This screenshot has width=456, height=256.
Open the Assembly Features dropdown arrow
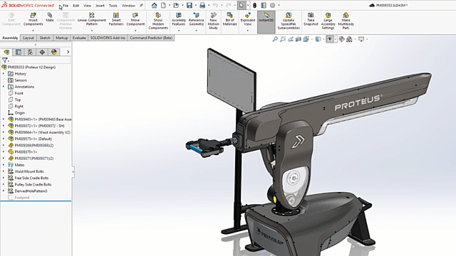(x=179, y=31)
